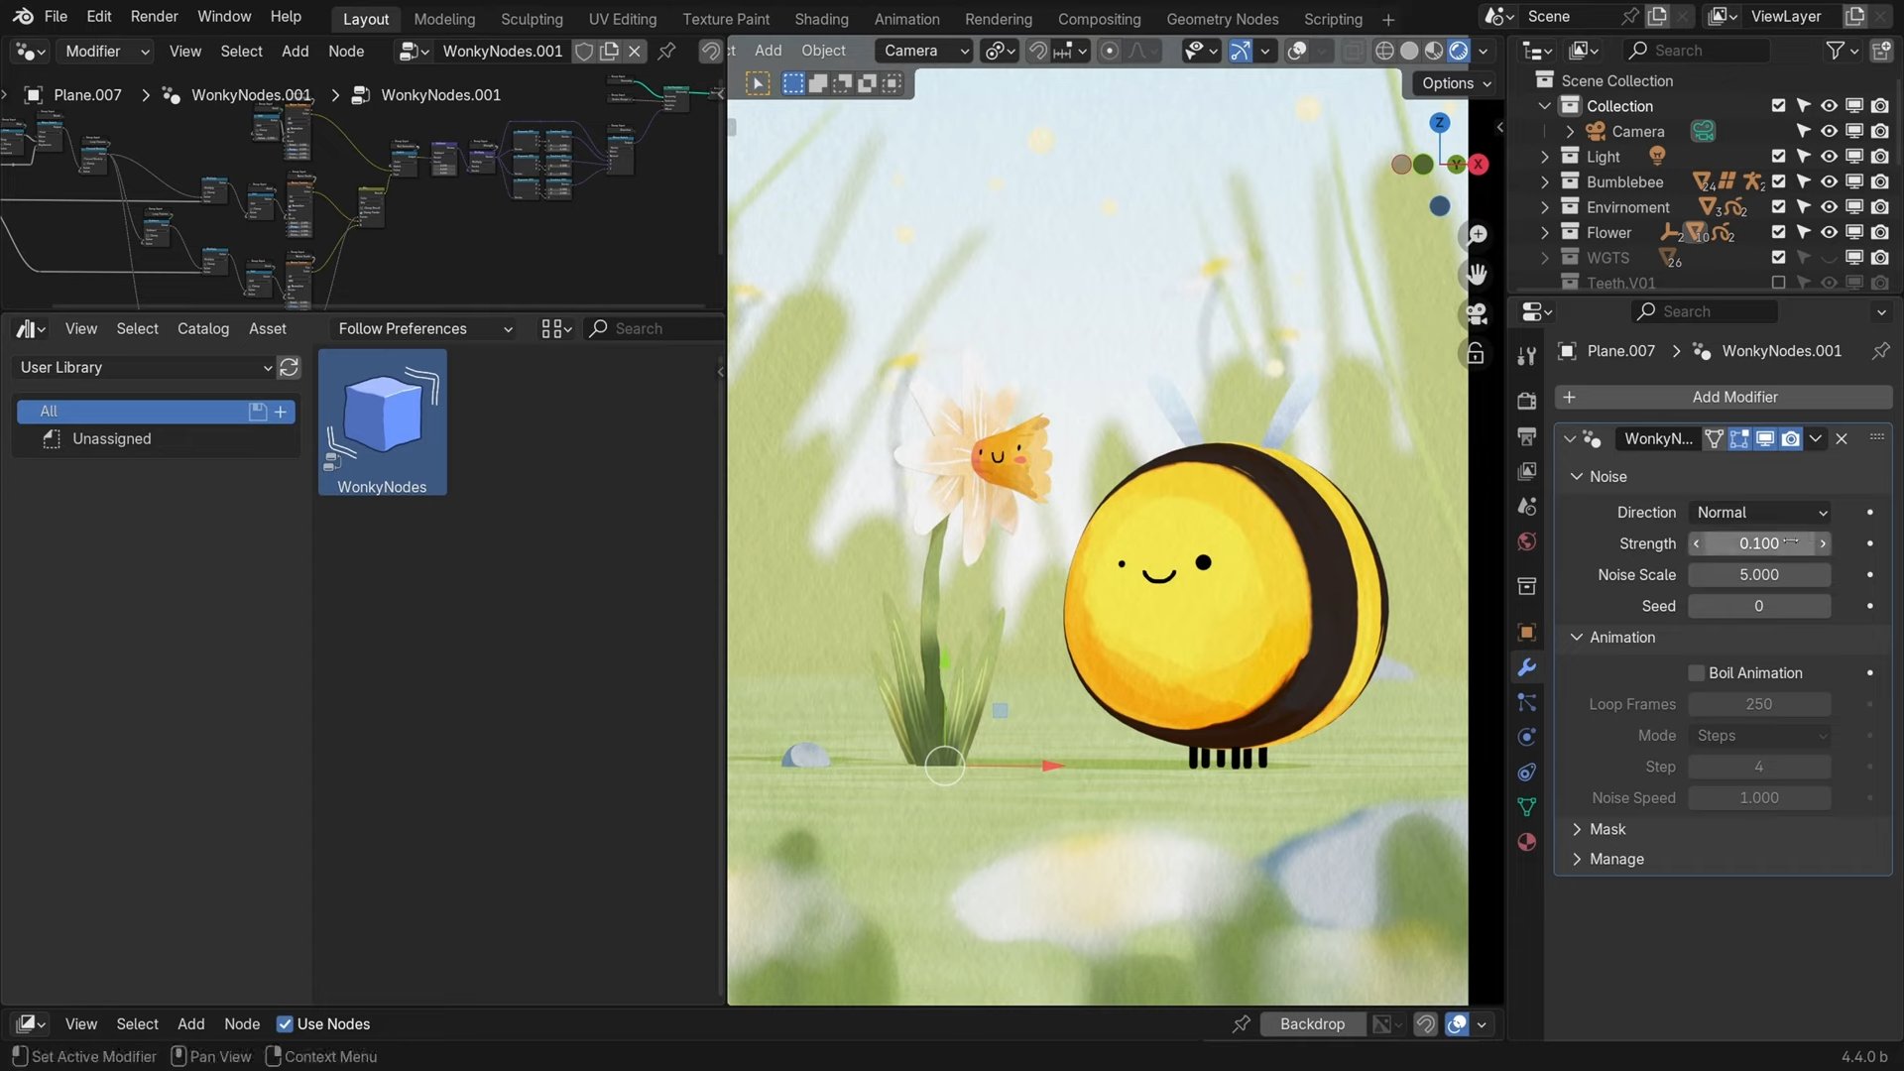Toggle camera view gizmo icon
Viewport: 1904px width, 1071px height.
(1477, 314)
